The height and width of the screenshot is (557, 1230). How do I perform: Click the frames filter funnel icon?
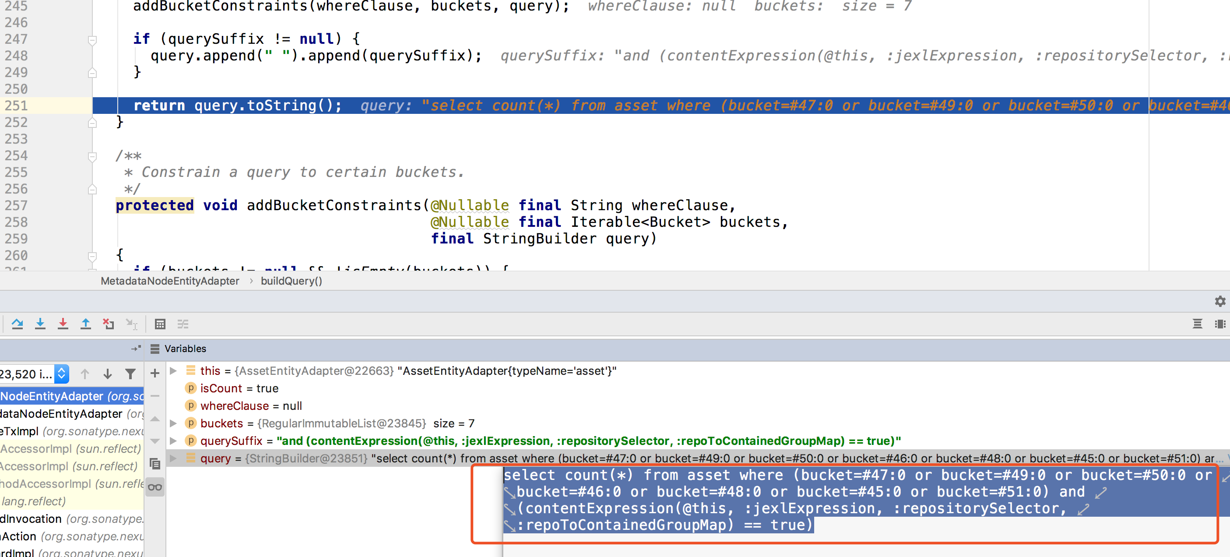coord(130,374)
